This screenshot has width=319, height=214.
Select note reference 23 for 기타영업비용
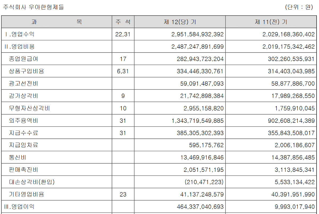click(x=123, y=195)
